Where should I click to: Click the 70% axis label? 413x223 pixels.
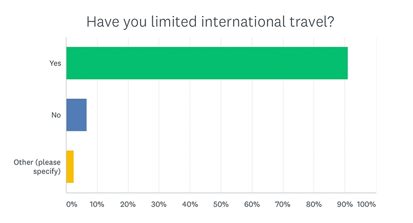[x=282, y=205]
